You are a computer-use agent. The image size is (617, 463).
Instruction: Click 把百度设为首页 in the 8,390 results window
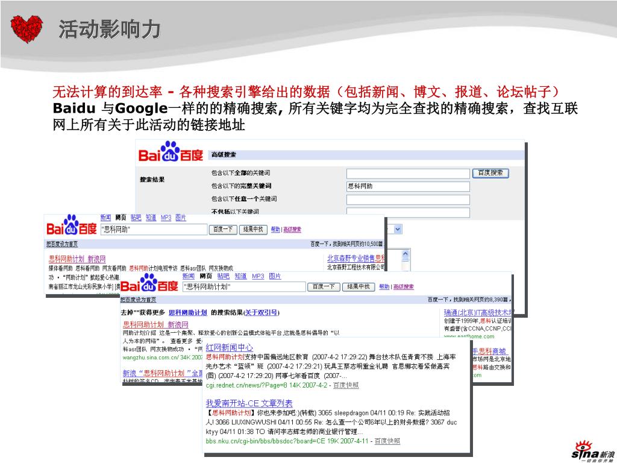point(138,300)
